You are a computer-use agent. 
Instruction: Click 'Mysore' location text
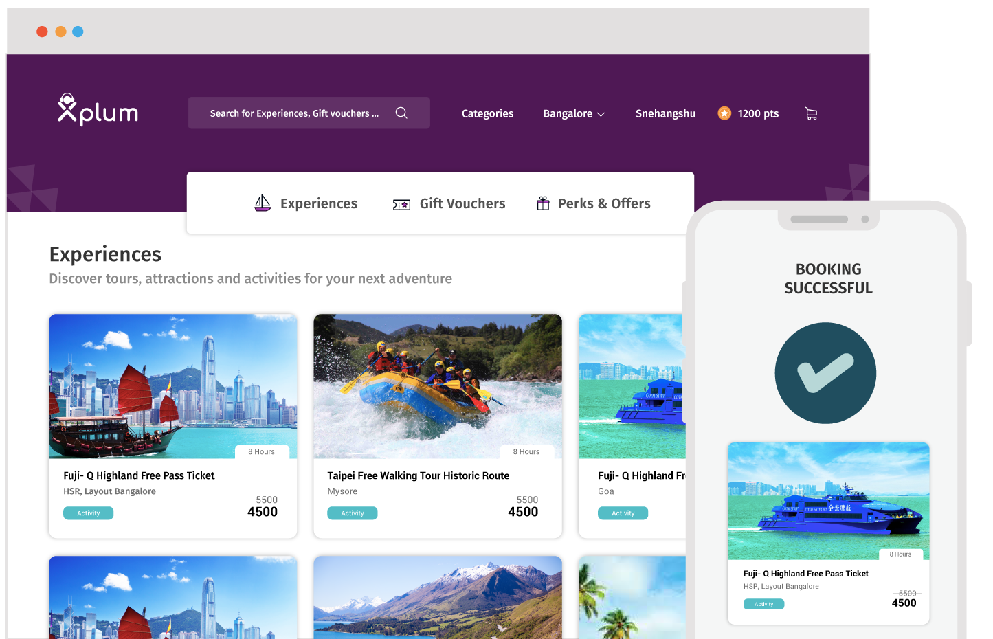click(x=342, y=491)
